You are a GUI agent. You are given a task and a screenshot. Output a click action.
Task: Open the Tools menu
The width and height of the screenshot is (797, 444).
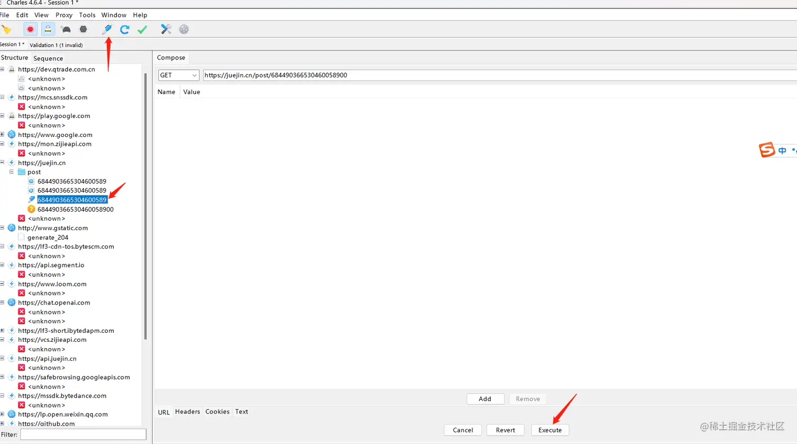tap(88, 15)
